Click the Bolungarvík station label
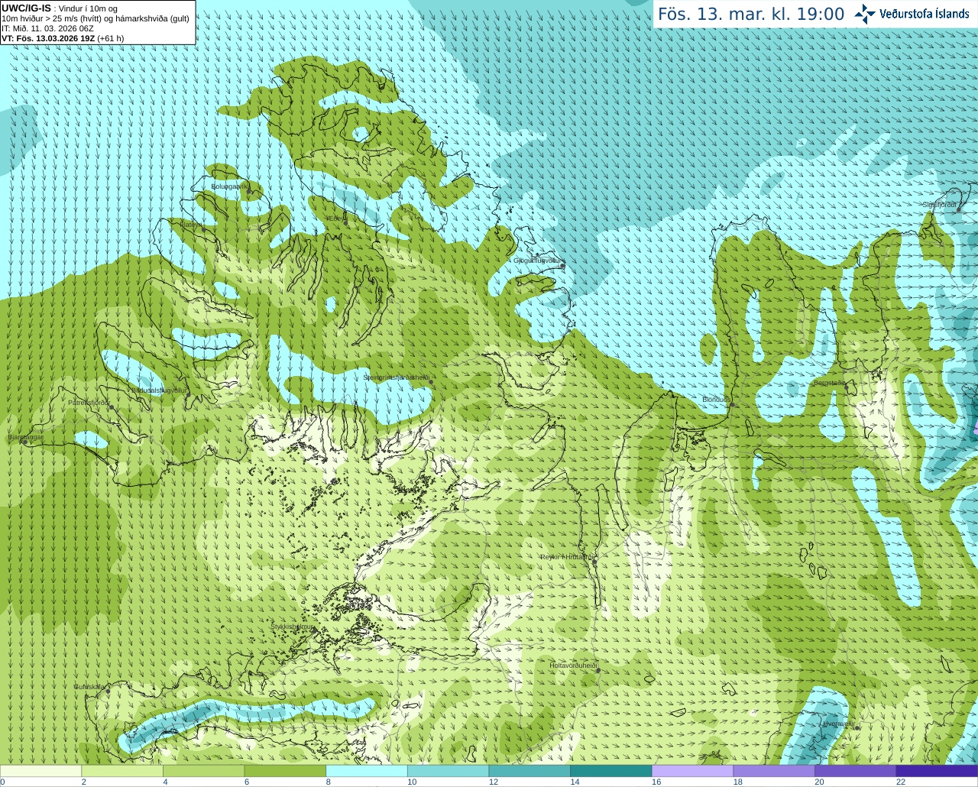Screen dimensions: 978x787 (x=229, y=186)
